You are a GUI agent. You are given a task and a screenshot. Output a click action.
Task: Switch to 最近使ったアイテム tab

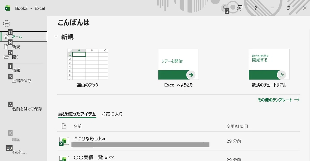(77, 114)
